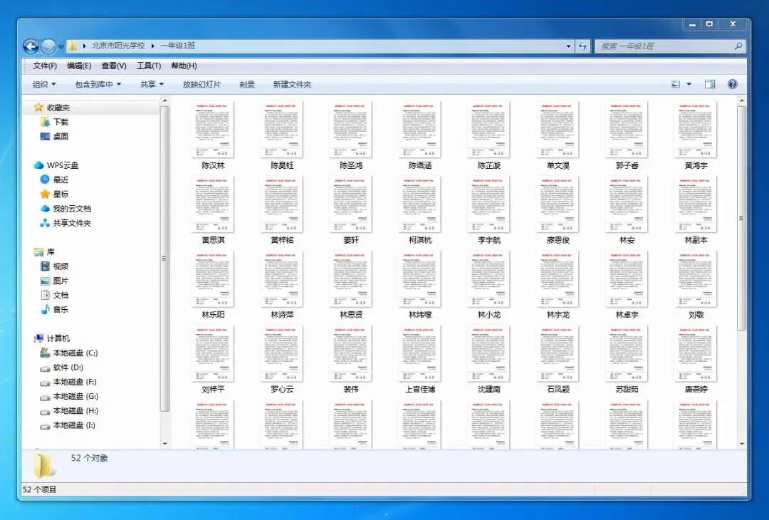
Task: Open the address bar history dropdown
Action: click(x=568, y=46)
